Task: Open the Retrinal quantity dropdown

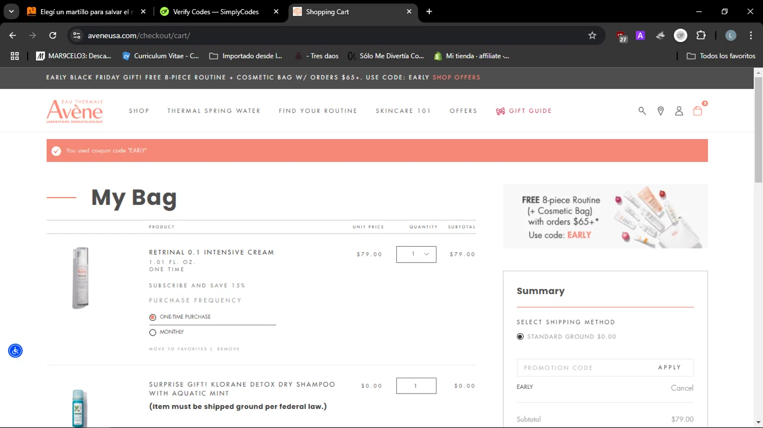Action: (416, 254)
